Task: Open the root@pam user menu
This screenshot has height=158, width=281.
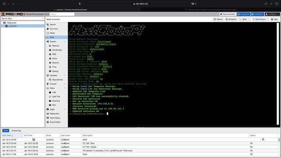Action: point(272,14)
